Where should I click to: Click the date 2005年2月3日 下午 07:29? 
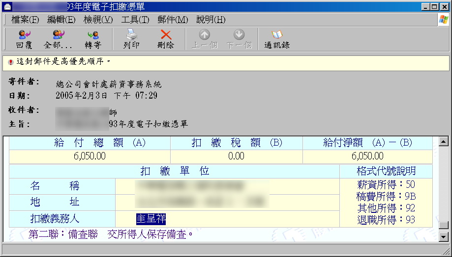106,96
